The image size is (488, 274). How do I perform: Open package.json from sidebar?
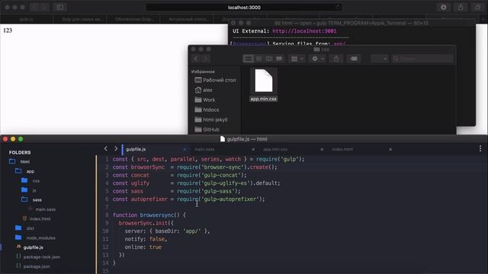[37, 266]
